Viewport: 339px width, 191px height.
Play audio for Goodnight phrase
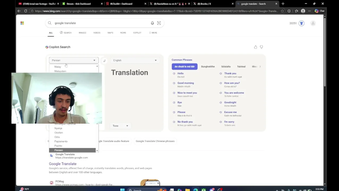pyautogui.click(x=221, y=102)
